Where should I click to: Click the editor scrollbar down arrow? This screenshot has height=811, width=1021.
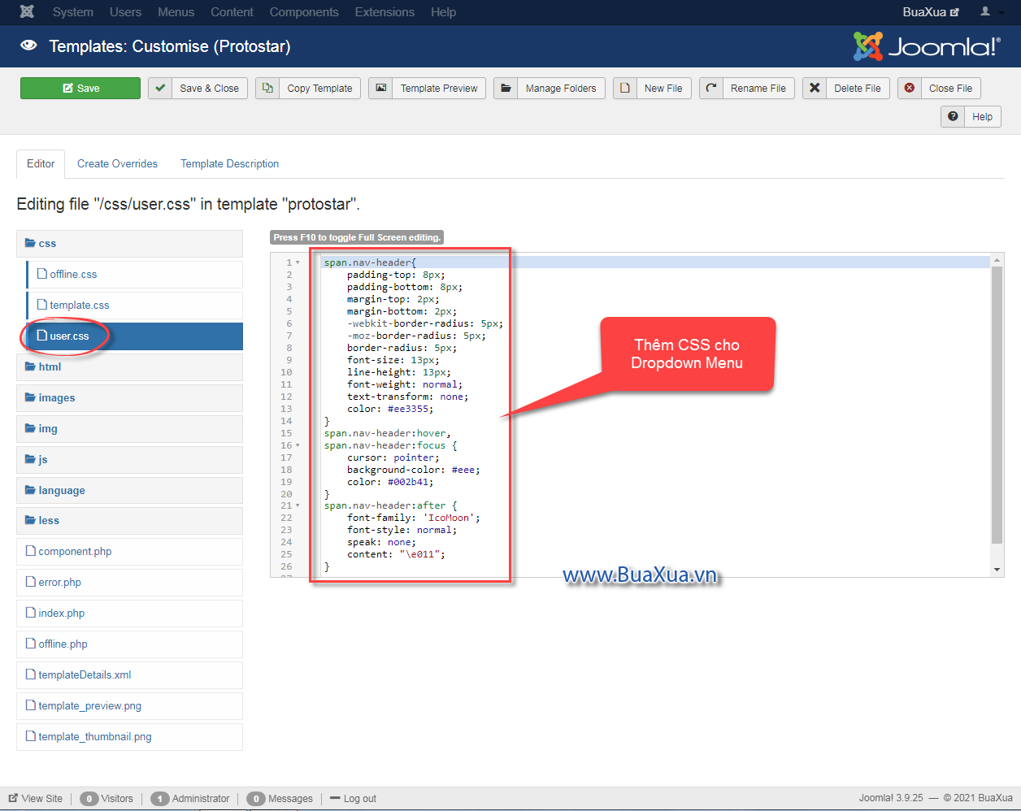[x=997, y=570]
